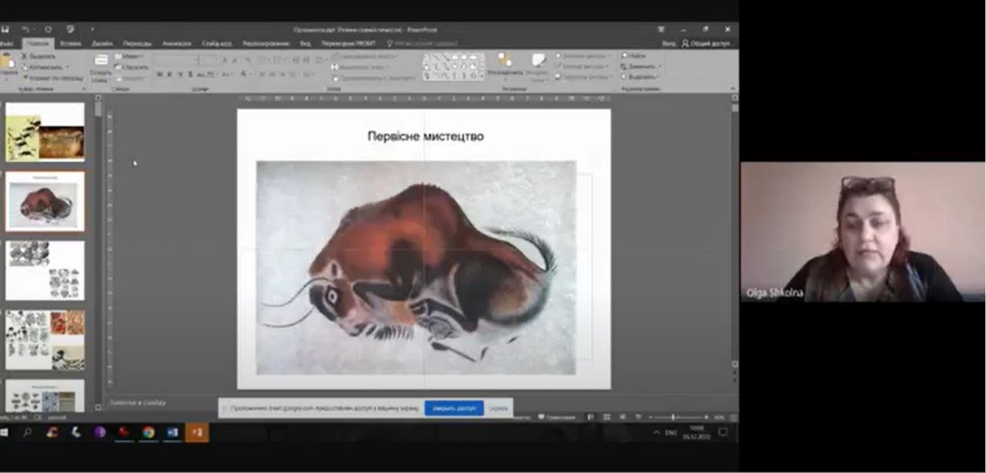Click the Arrange (Упорядочить) icon
986x473 pixels.
click(505, 61)
